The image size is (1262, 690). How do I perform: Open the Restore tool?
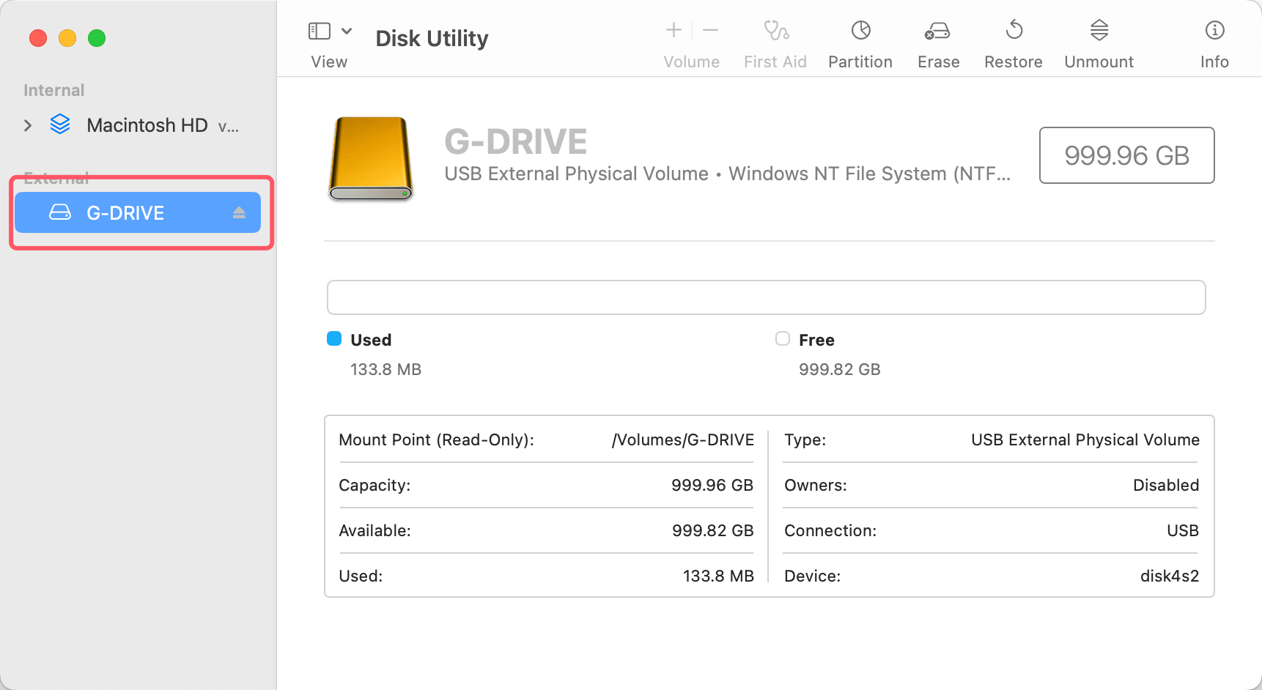click(x=1013, y=40)
